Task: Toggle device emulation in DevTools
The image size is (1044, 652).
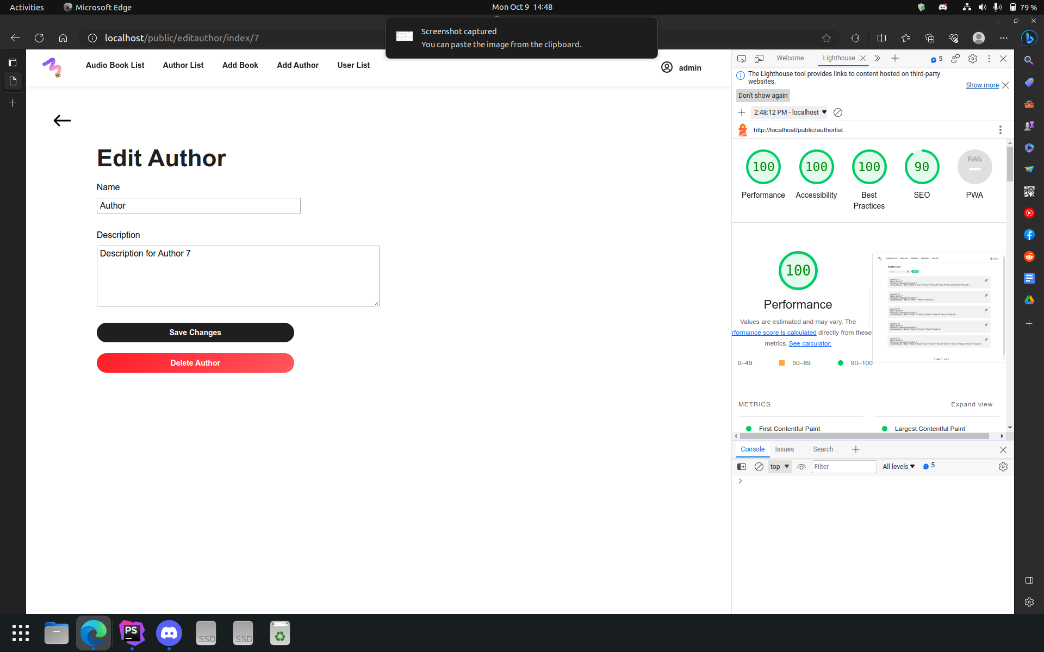Action: click(x=759, y=59)
